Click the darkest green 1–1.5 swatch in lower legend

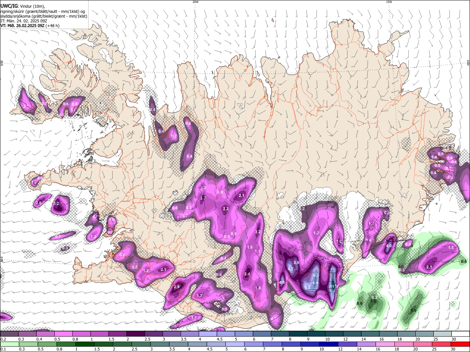(85, 344)
